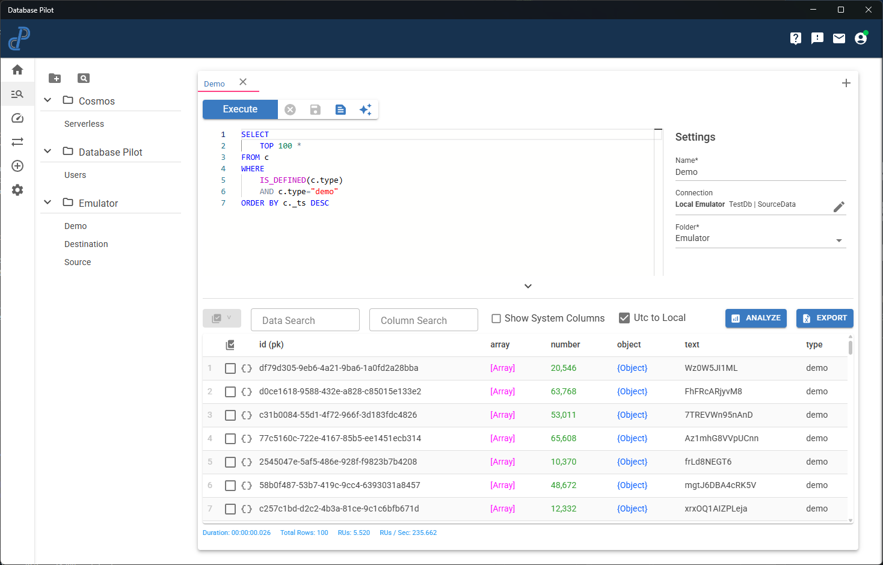883x565 pixels.
Task: Edit the connection using the pencil icon
Action: pyautogui.click(x=839, y=207)
